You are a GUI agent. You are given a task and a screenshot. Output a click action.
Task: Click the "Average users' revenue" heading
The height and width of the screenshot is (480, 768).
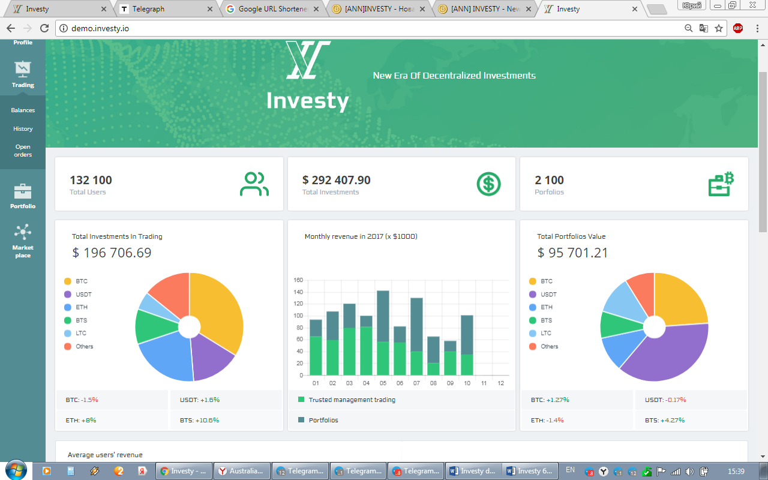105,455
